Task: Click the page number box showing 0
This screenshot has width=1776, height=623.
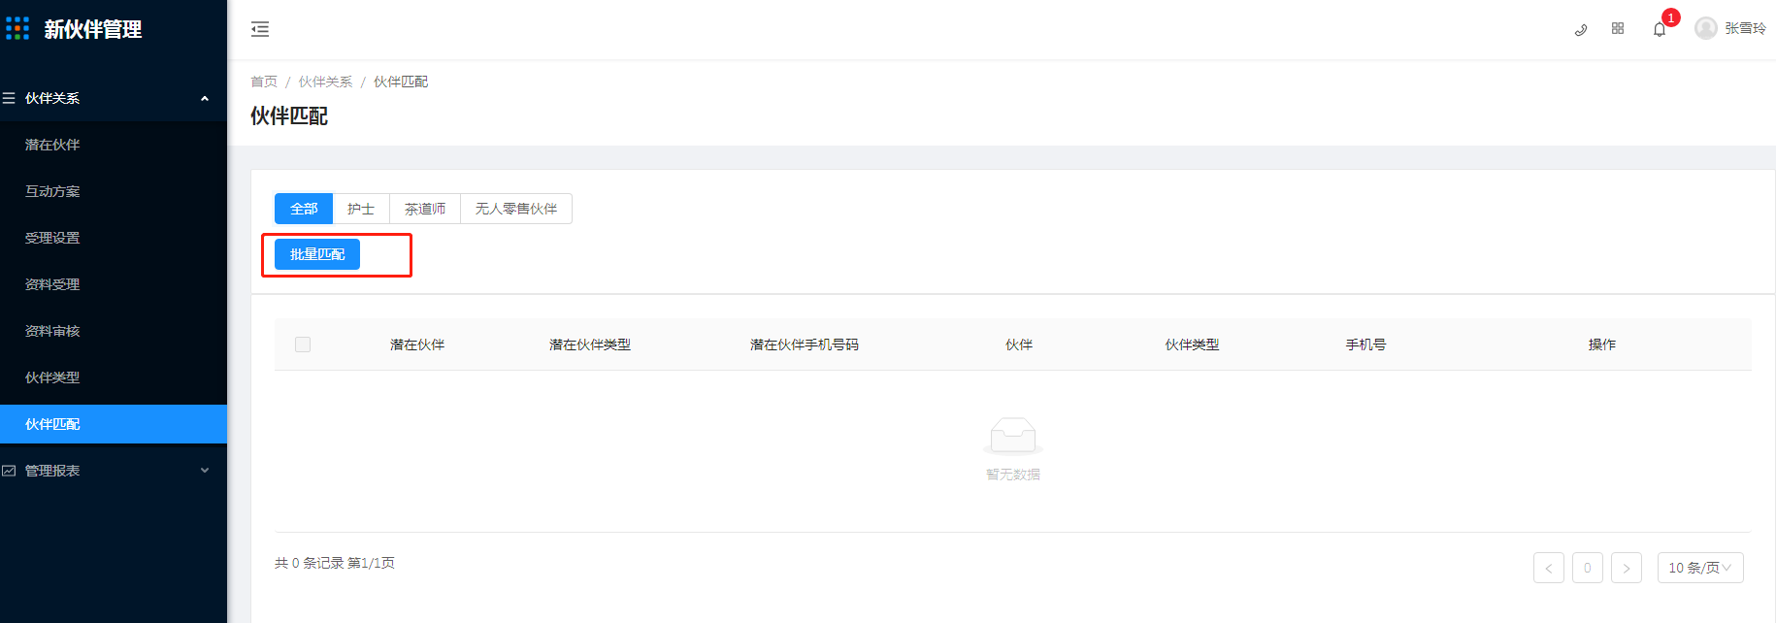Action: [1588, 568]
